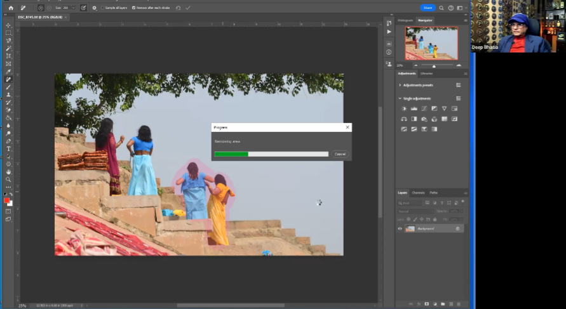Click the blue Share button
Viewport: 566px width, 309px height.
click(428, 8)
